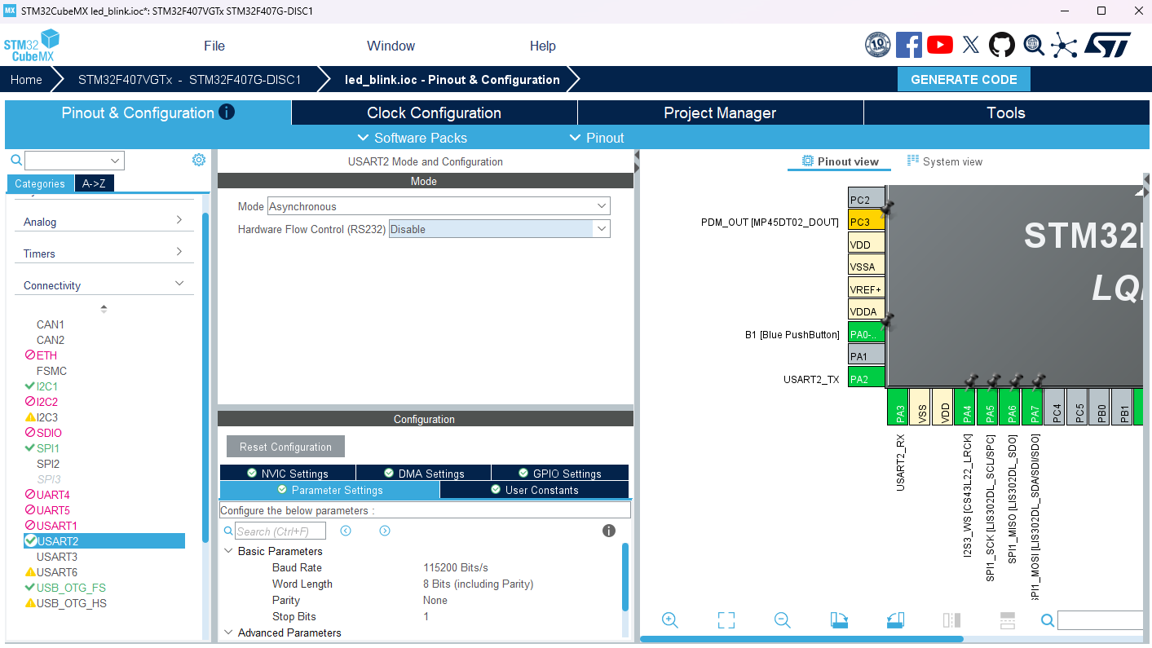Click the zoom in magnifier icon

(670, 620)
